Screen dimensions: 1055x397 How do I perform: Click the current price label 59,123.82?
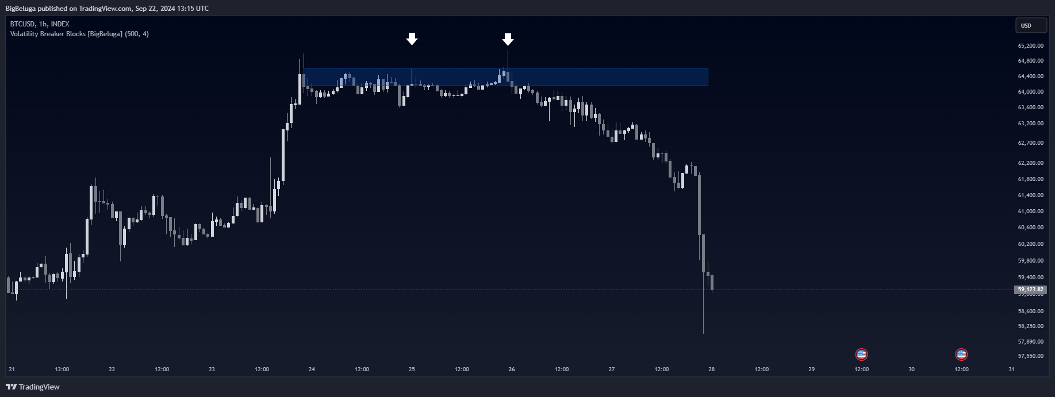[x=1030, y=290]
